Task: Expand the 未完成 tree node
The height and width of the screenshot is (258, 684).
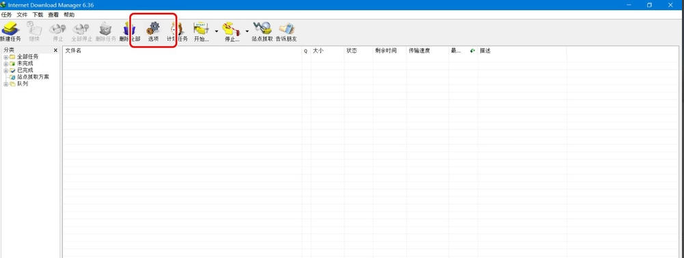Action: (5, 63)
